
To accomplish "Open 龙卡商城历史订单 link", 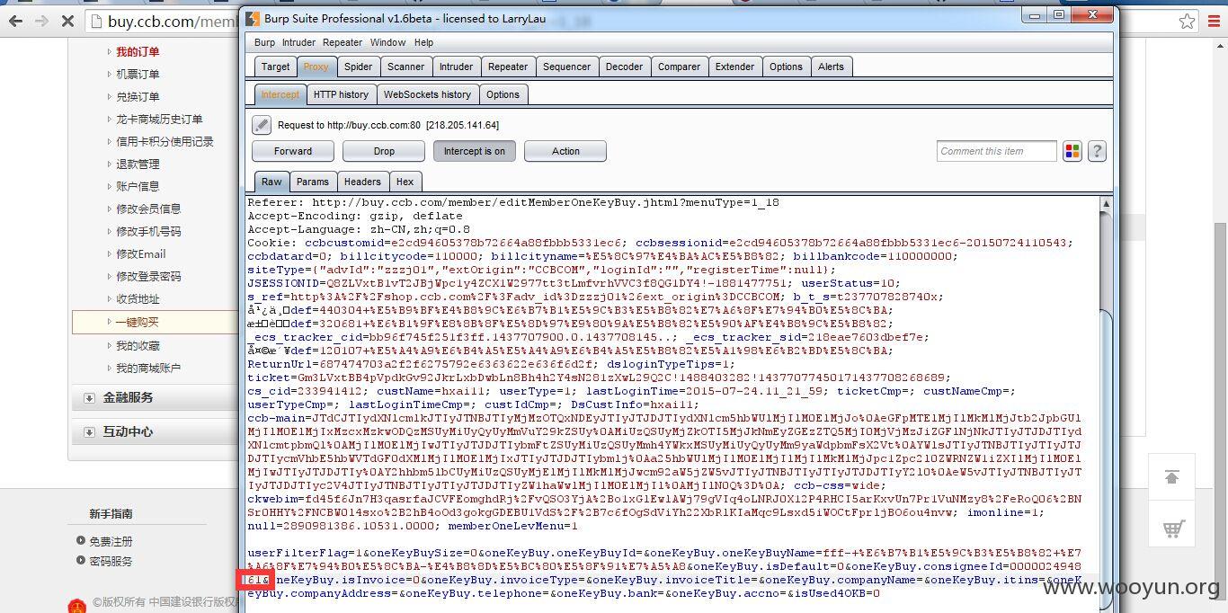I will click(159, 120).
